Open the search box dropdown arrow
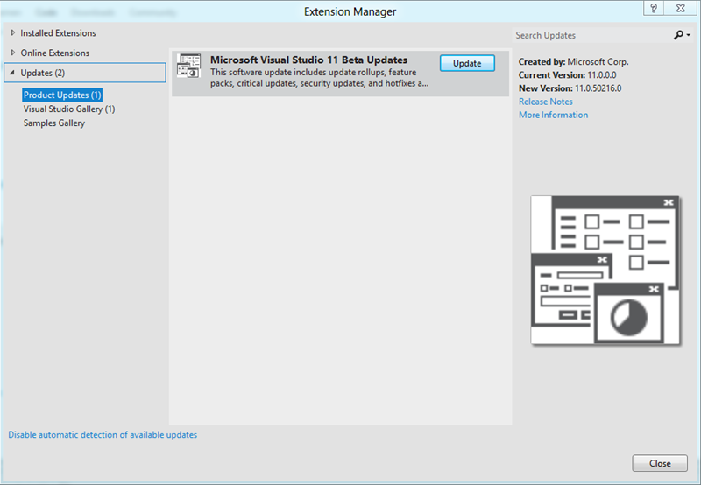 (x=689, y=35)
